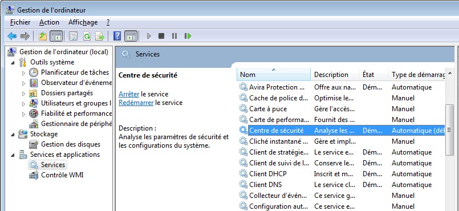
Task: Click the Redémarrer le service link
Action: tap(136, 103)
